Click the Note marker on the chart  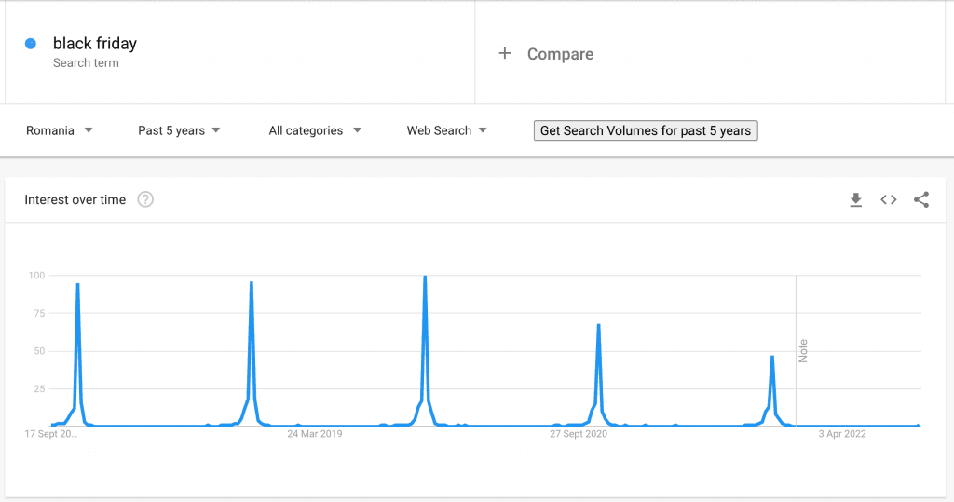pos(803,351)
